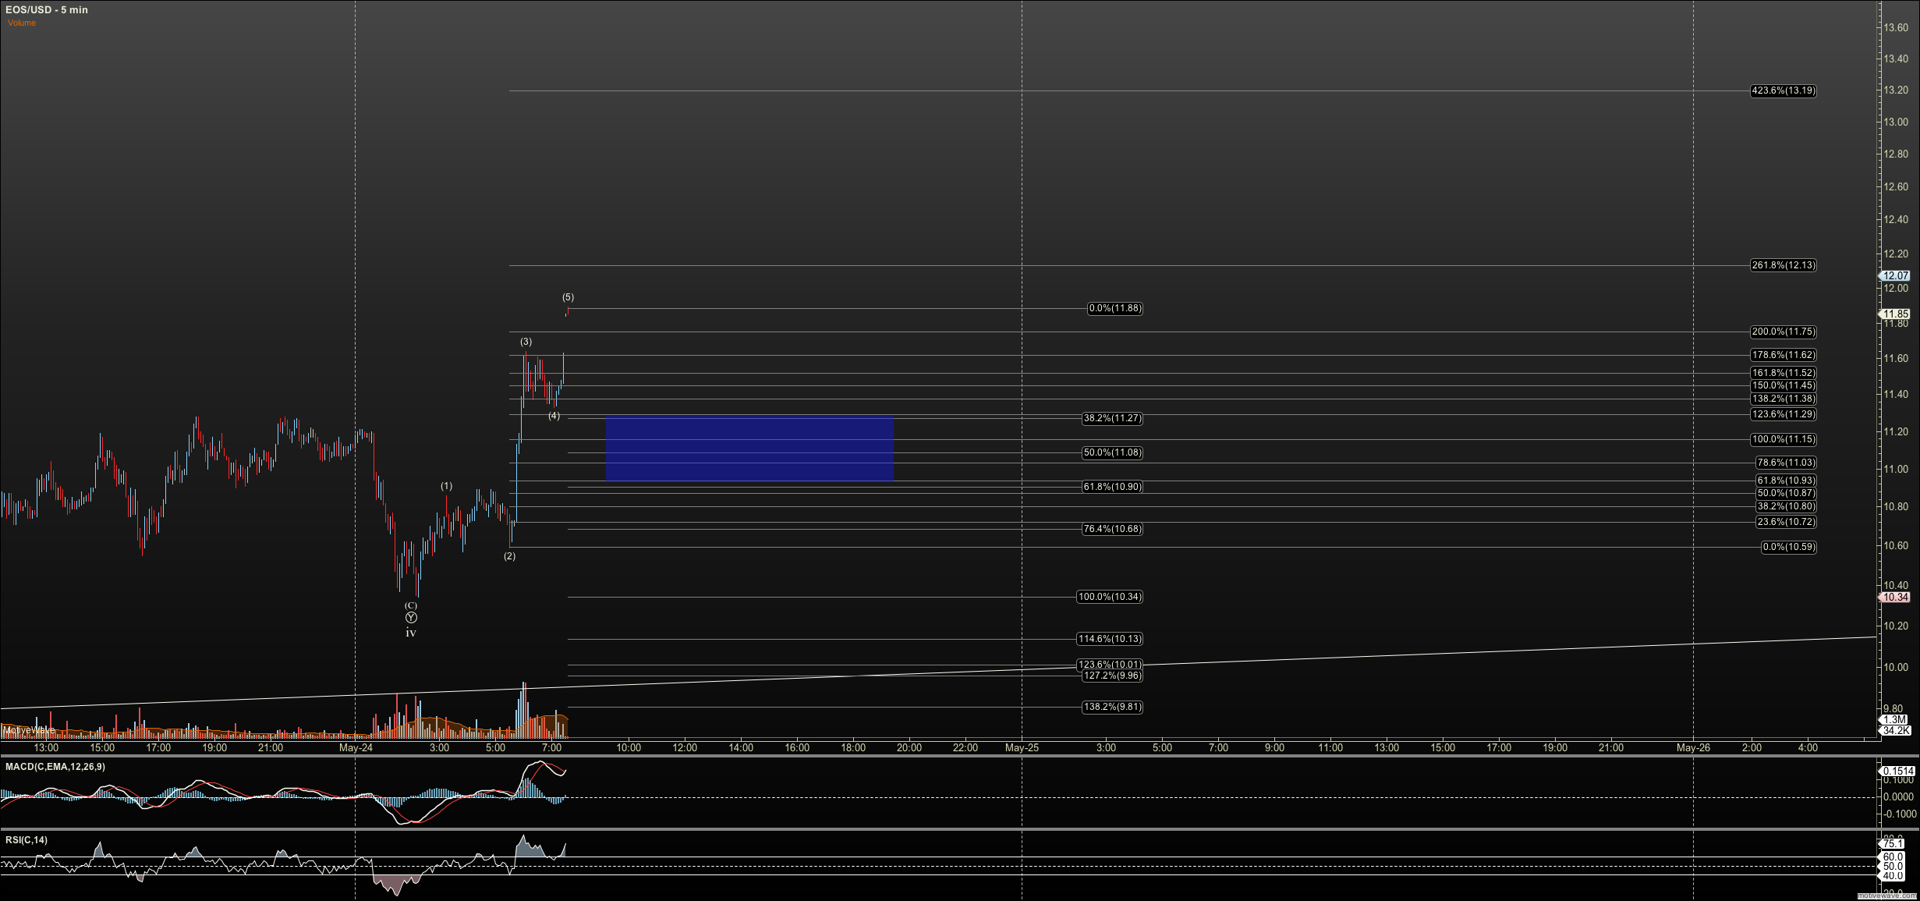Image resolution: width=1920 pixels, height=901 pixels.
Task: Click the 11.85 price marker on axis
Action: (1895, 314)
